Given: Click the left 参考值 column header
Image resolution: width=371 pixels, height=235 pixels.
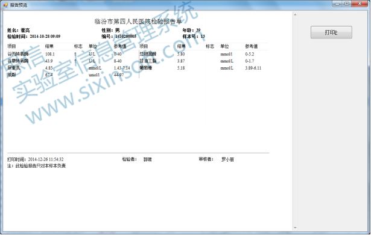Looking at the screenshot, I should tap(120, 46).
